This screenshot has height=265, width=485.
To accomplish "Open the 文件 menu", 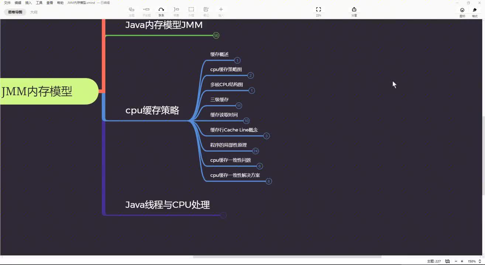I will pyautogui.click(x=7, y=3).
